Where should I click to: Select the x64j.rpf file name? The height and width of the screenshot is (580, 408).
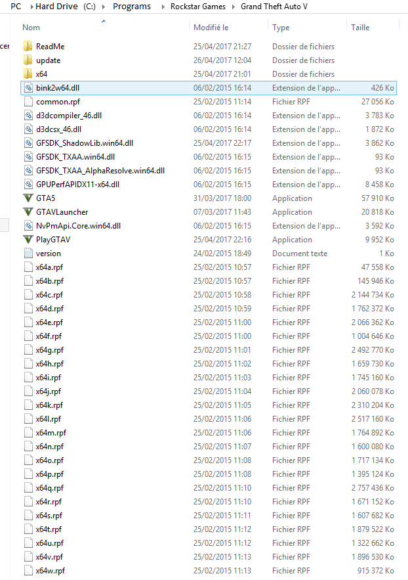tap(49, 391)
